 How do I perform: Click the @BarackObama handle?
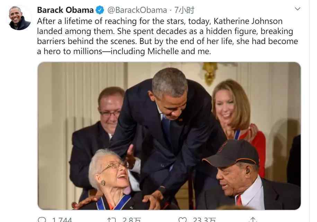137,10
